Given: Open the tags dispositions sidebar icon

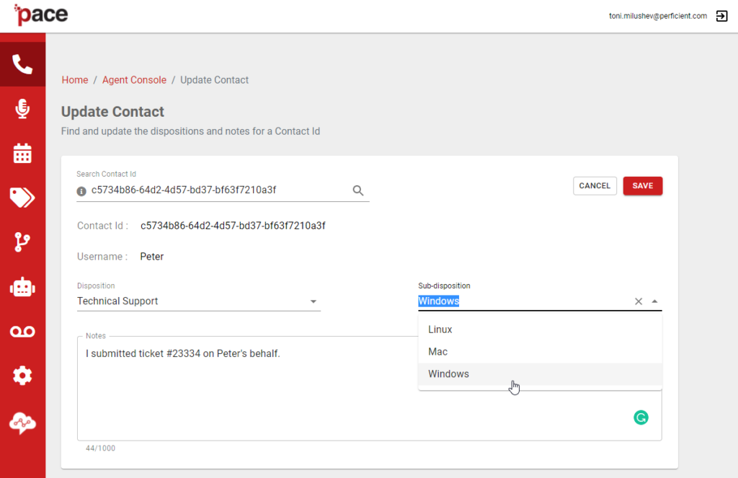Looking at the screenshot, I should click(22, 198).
